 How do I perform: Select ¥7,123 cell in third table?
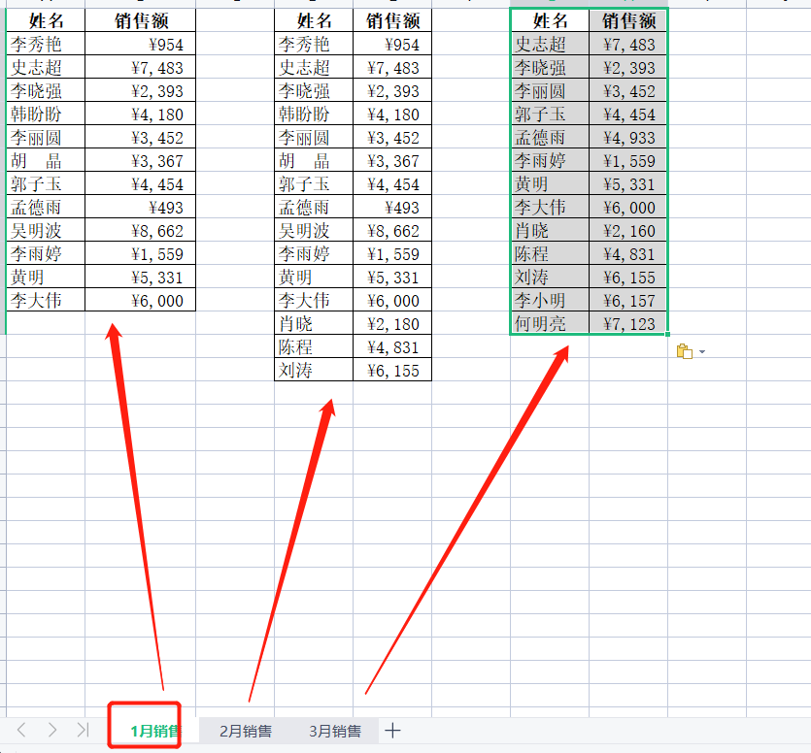(x=628, y=323)
